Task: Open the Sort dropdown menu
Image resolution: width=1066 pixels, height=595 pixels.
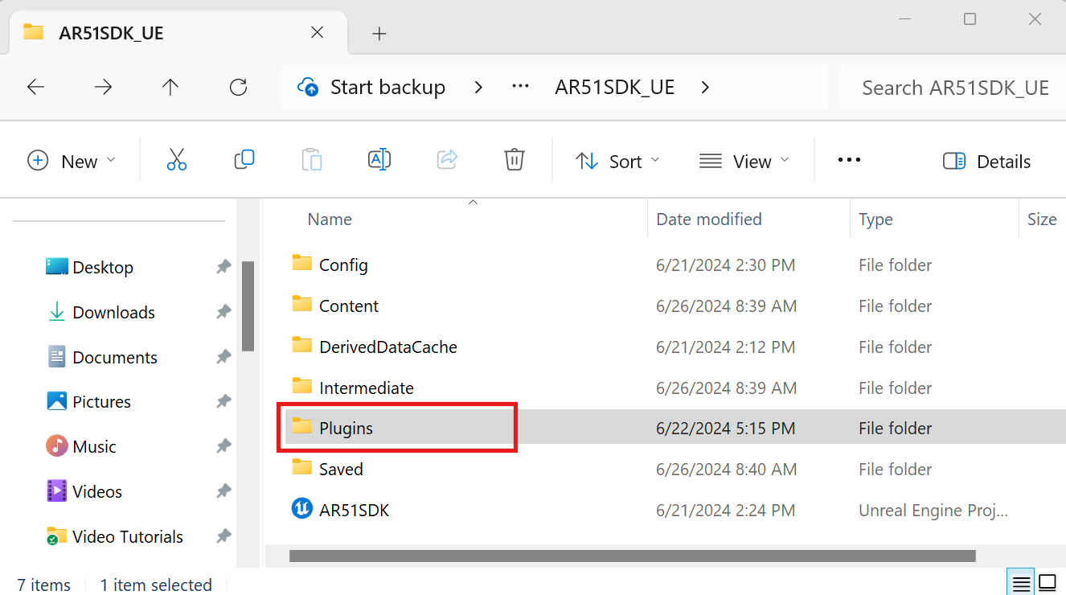Action: click(617, 161)
